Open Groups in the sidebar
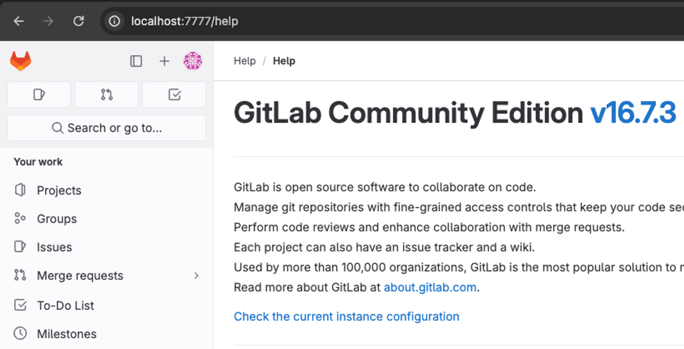Viewport: 684px width, 349px height. tap(106, 219)
